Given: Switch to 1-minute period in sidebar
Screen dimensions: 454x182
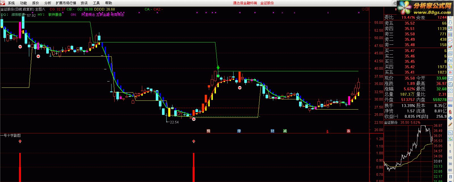Looking at the screenshot, I should (x=450, y=145).
